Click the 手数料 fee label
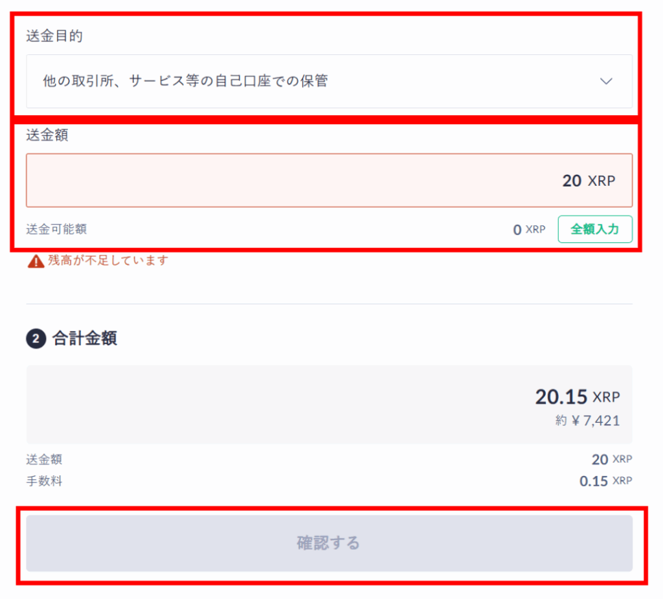663x599 pixels. click(45, 481)
